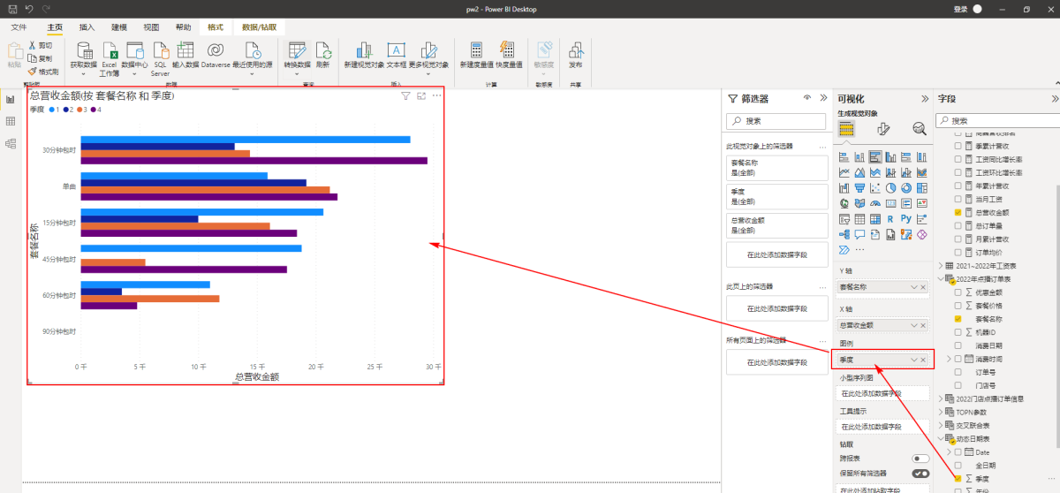The image size is (1060, 493).
Task: Select SQL Server data source
Action: 160,58
